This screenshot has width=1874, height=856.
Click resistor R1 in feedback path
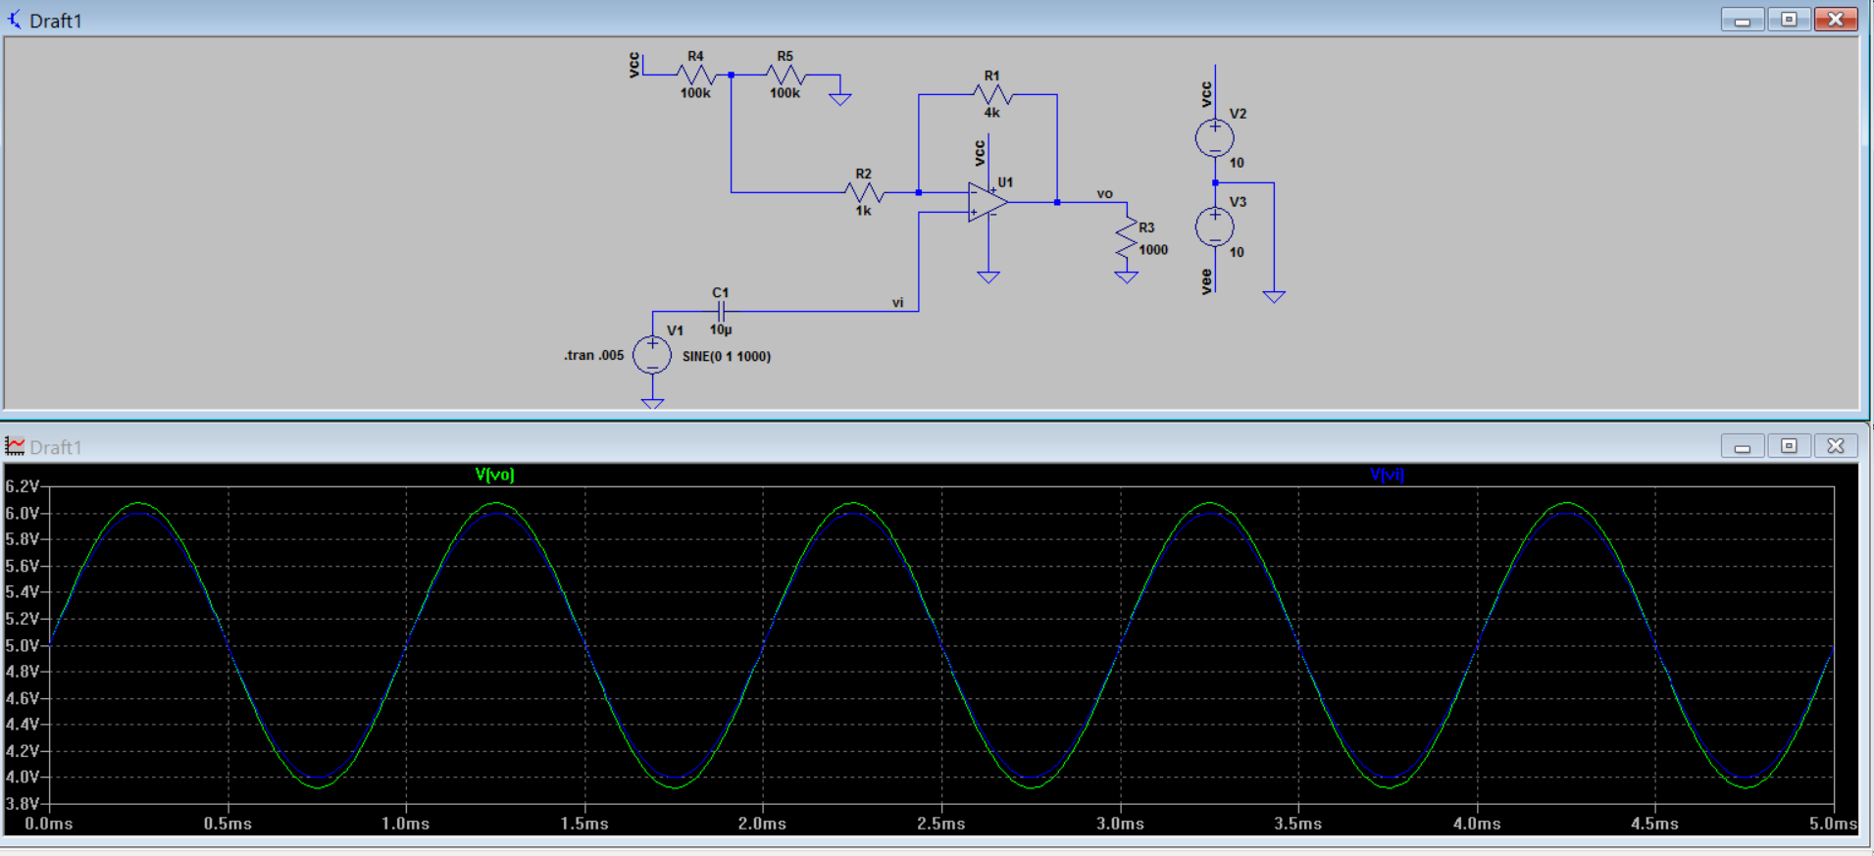click(x=992, y=94)
